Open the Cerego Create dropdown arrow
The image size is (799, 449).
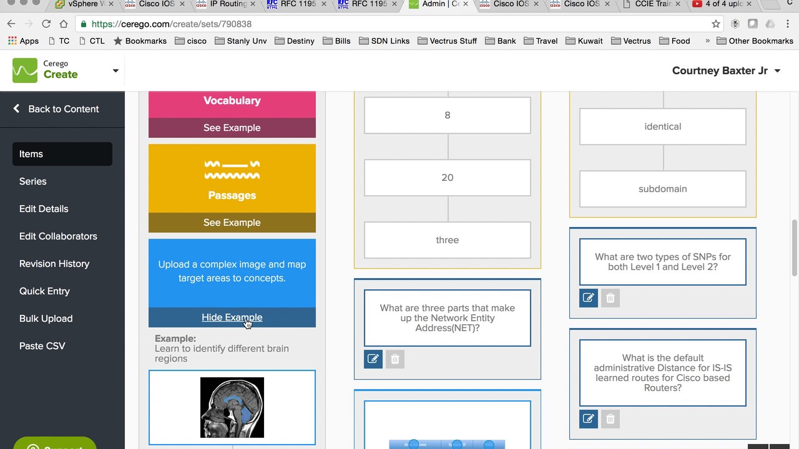(x=115, y=70)
